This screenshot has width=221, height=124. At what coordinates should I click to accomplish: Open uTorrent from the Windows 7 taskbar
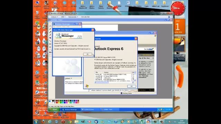pyautogui.click(x=142, y=122)
